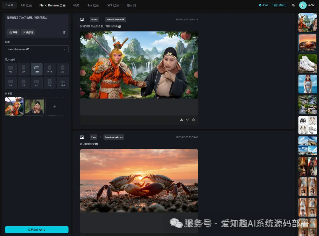
Task: Select the 3:2 aspect ratio
Action: click(x=11, y=83)
